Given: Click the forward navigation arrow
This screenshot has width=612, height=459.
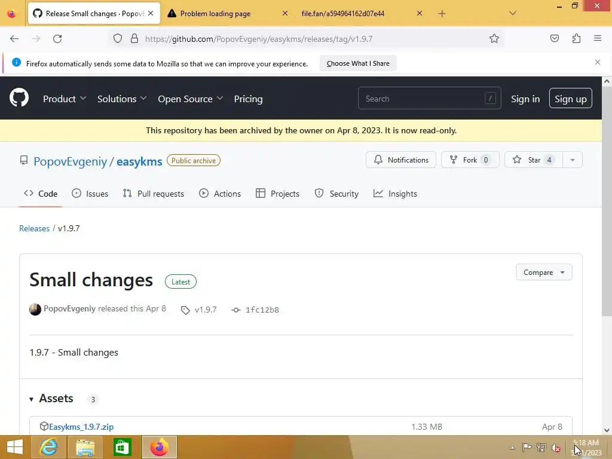Looking at the screenshot, I should coord(36,39).
